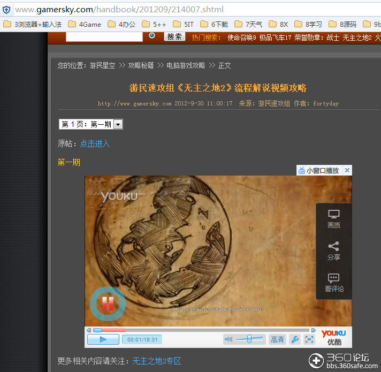Close the 小窗口播放 floating bar
The image size is (381, 372).
point(347,170)
